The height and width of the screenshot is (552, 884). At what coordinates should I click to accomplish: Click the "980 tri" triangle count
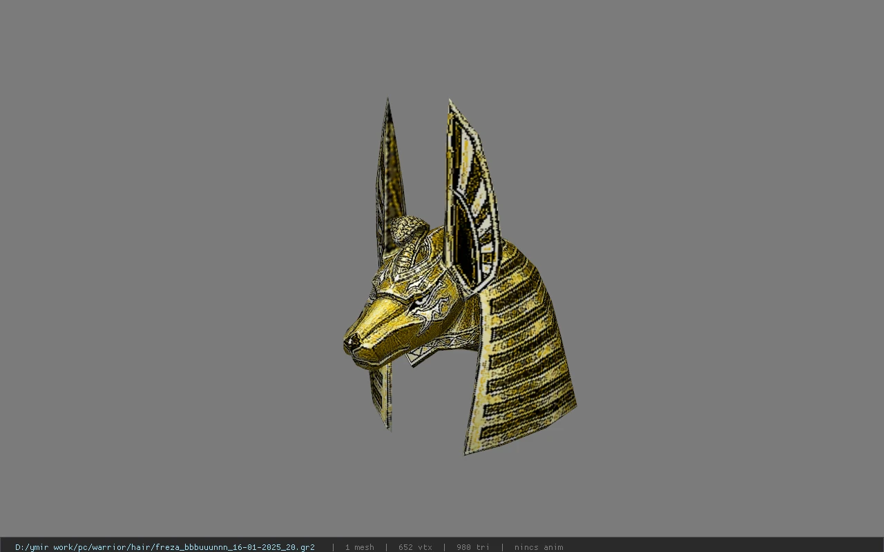pos(473,547)
